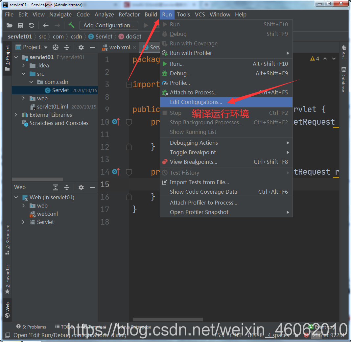Expand the web folder in Project tree
Image resolution: width=351 pixels, height=342 pixels.
24,98
